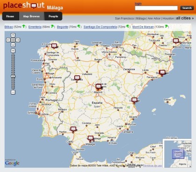This screenshot has height=172, width=196.
Task: Click the Murcia label on map
Action: tap(132, 124)
